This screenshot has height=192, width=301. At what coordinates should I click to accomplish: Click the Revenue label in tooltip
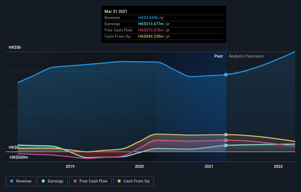(x=112, y=18)
